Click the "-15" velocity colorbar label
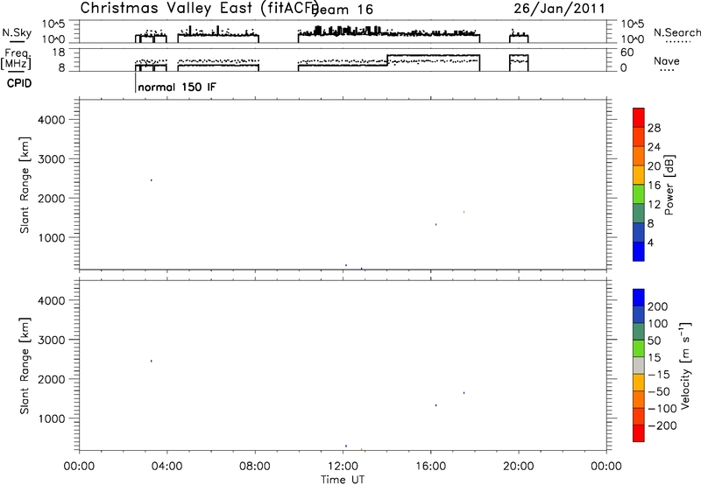The width and height of the screenshot is (701, 485). (659, 375)
